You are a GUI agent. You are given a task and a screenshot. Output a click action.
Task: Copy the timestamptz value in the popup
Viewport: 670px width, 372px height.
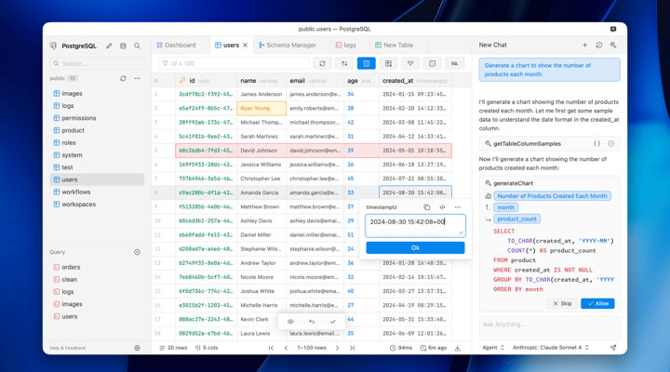(x=426, y=207)
